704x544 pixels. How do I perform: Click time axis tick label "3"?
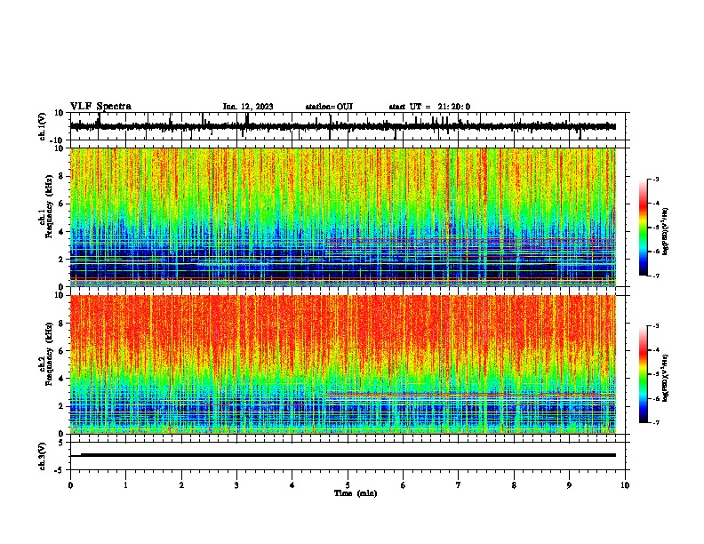point(236,485)
